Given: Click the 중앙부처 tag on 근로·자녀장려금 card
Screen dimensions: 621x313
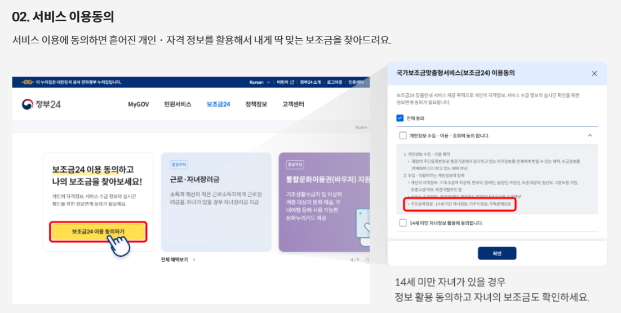Looking at the screenshot, I should point(179,164).
